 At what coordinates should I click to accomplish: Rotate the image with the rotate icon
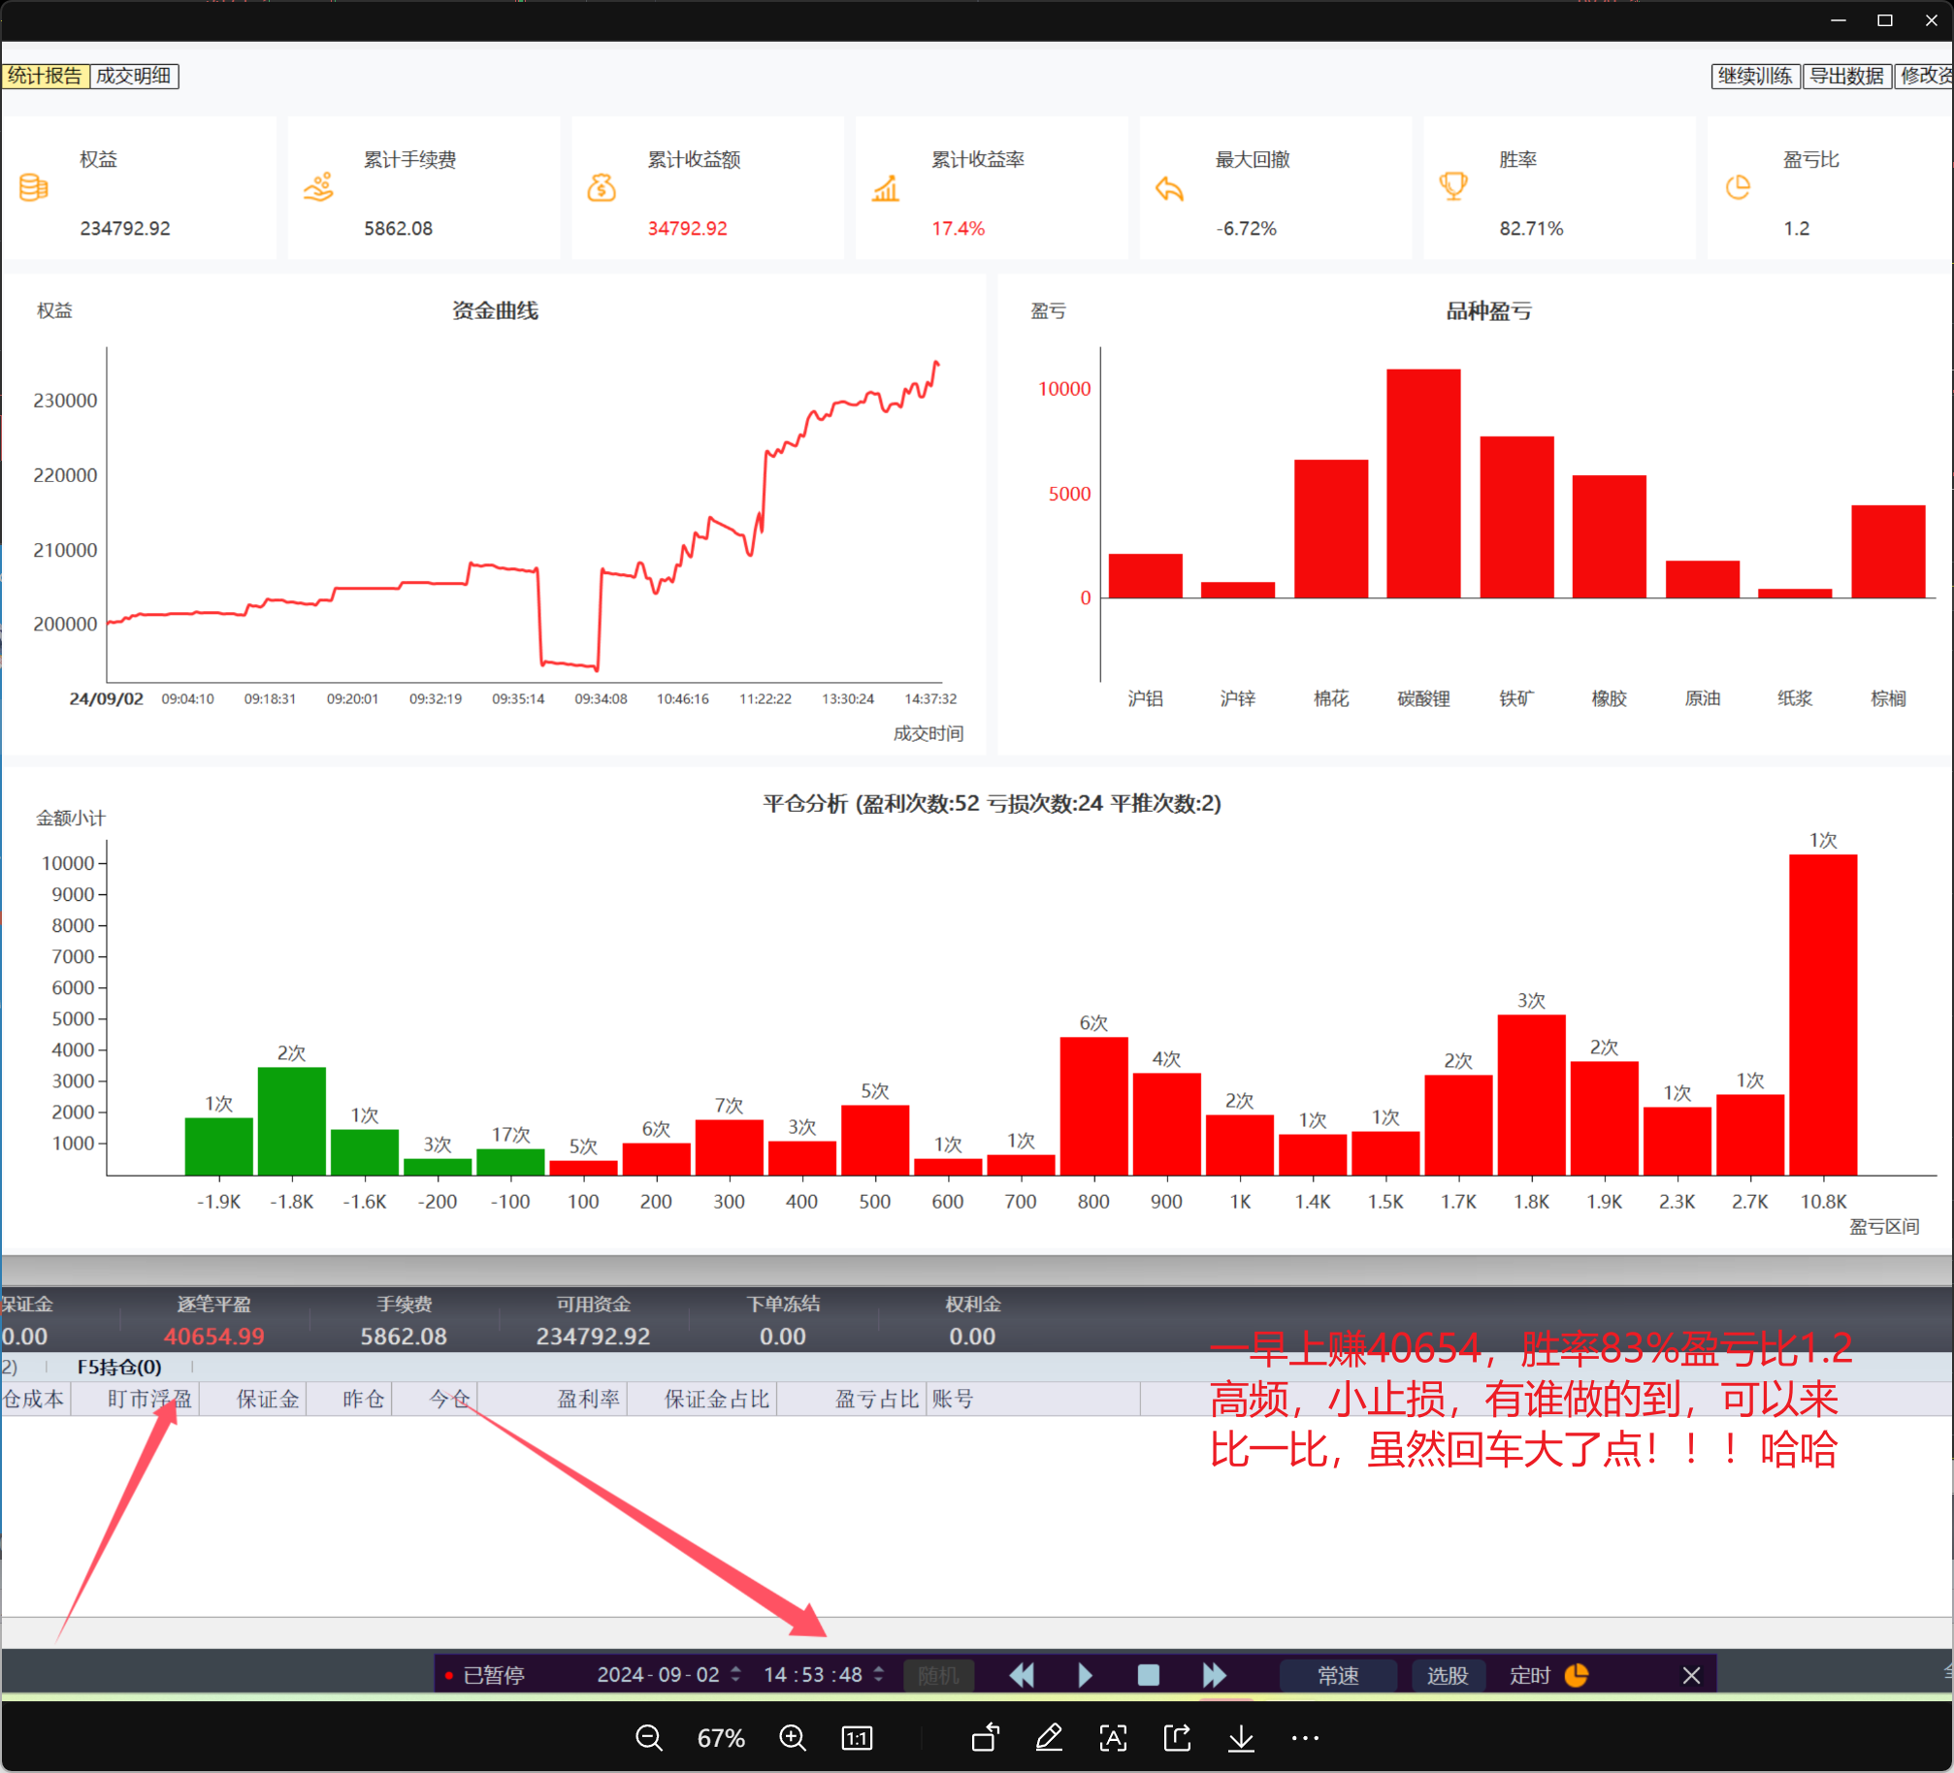[x=985, y=1737]
